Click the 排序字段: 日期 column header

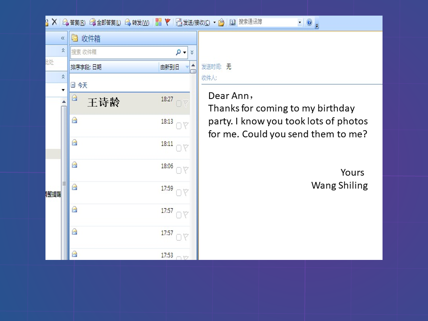(x=86, y=67)
